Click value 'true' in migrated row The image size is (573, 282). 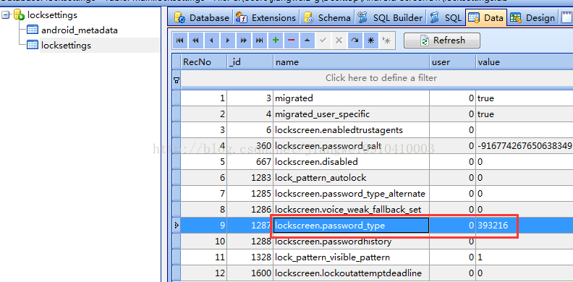tap(524, 98)
